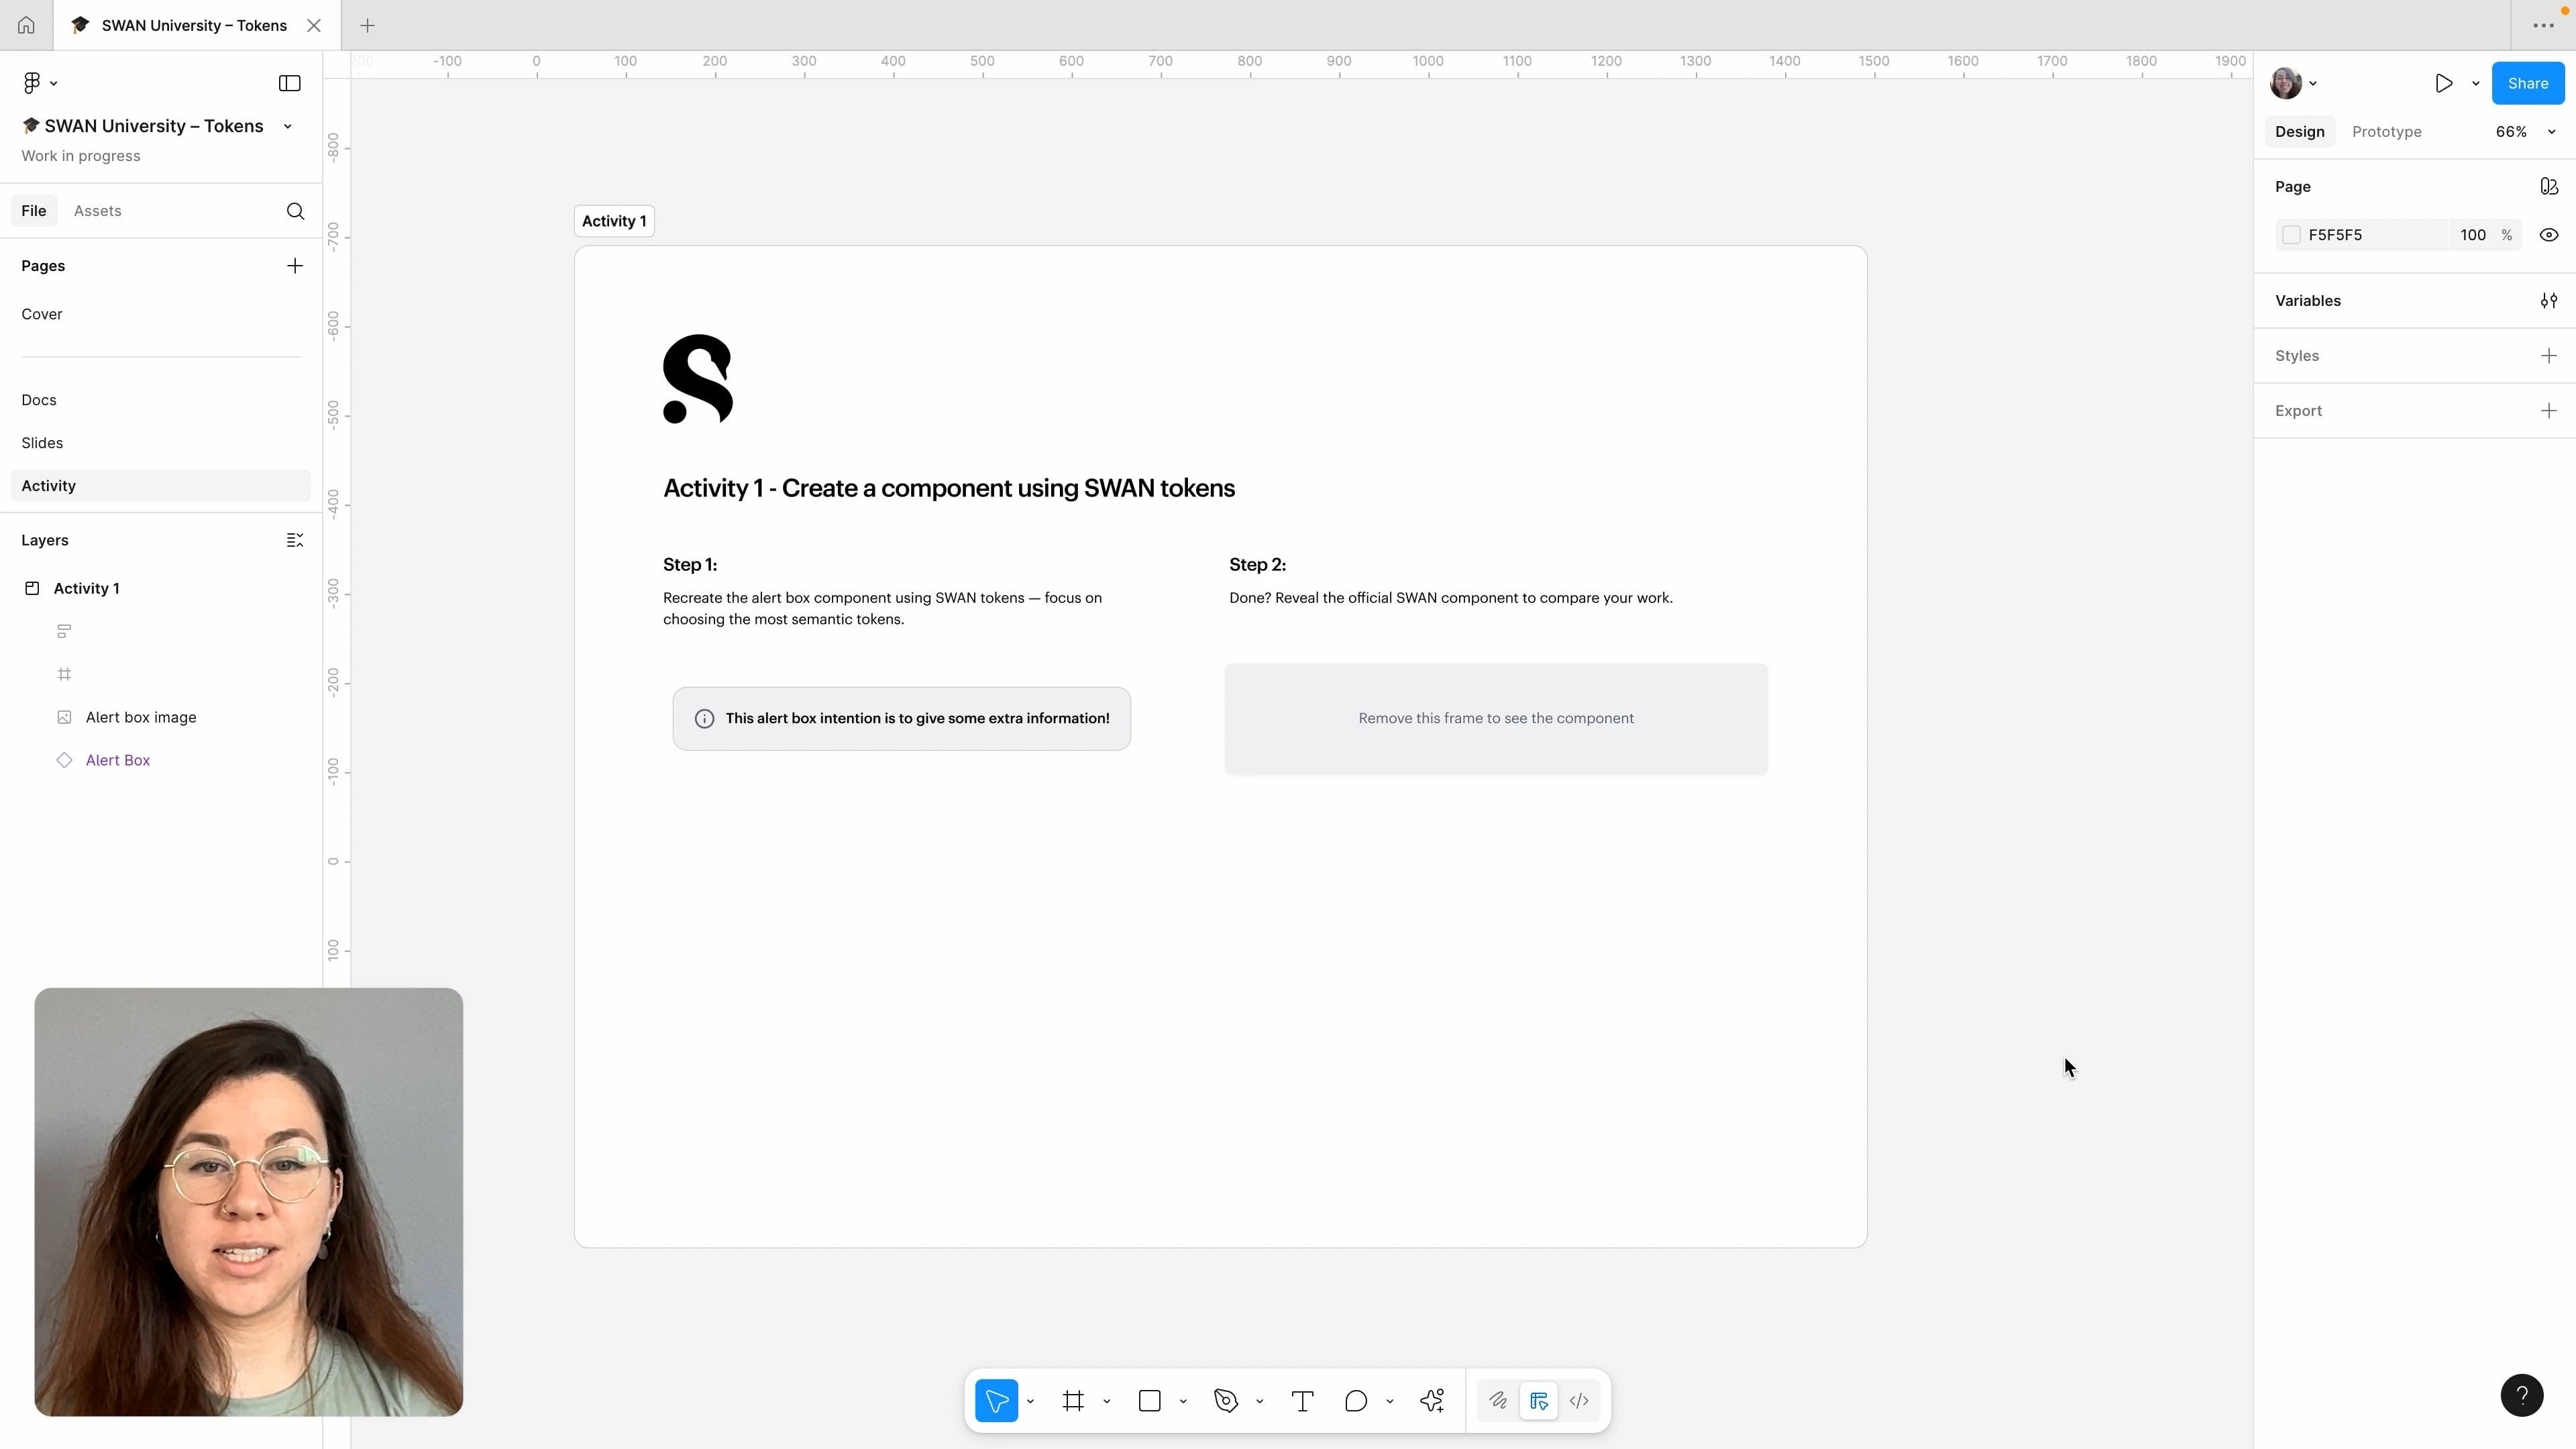The width and height of the screenshot is (2576, 1449).
Task: Open presentation options dropdown
Action: [x=2476, y=83]
